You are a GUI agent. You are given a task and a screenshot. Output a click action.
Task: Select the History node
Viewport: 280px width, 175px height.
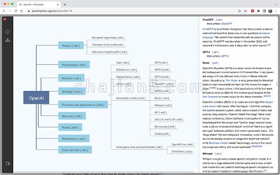(71, 45)
